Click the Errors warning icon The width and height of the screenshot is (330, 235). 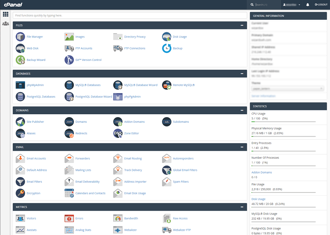coord(69,219)
